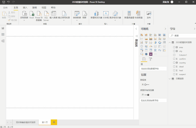Open the 最近使用的源 dropdown
This screenshot has width=196, height=128.
pyautogui.click(x=64, y=20)
